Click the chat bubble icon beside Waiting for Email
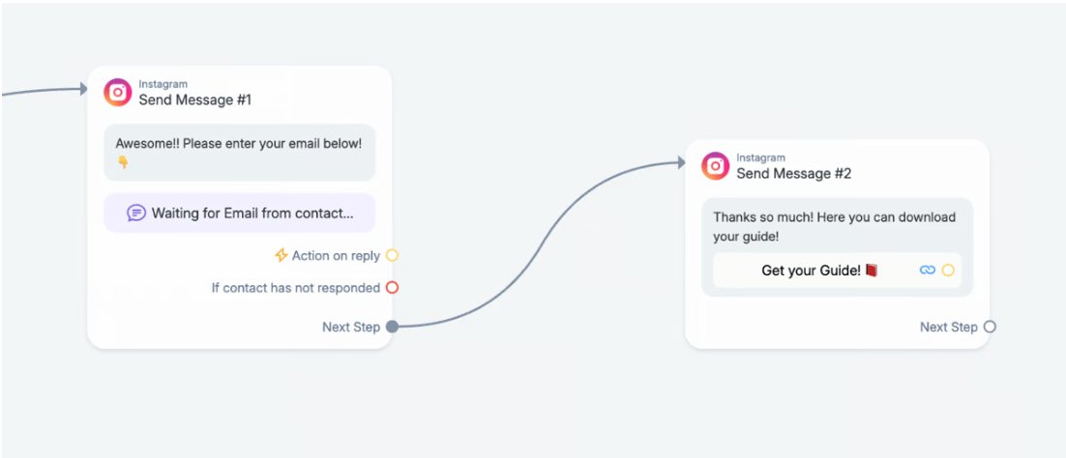Viewport: 1066px width, 458px height. click(x=136, y=214)
